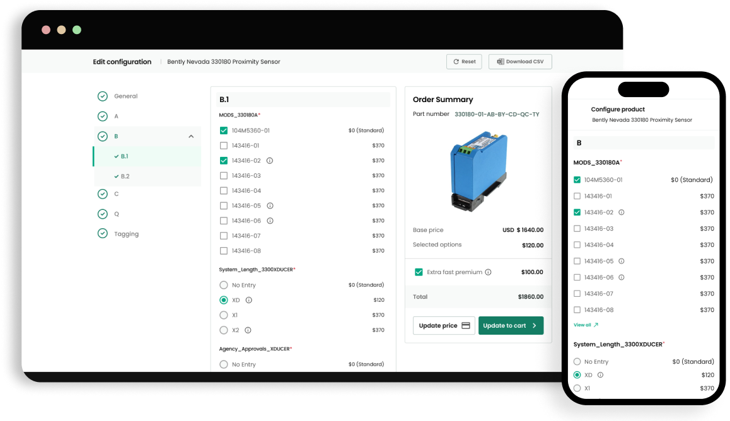Viewport: 730px width, 421px height.
Task: Click info icon next to Extra fast premium
Action: coord(489,272)
